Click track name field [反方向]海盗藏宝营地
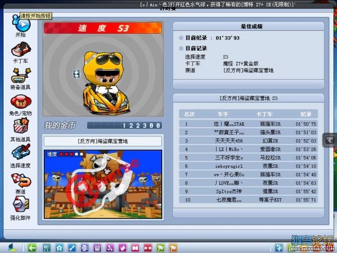Image resolution: width=337 pixels, height=253 pixels. coord(103,141)
